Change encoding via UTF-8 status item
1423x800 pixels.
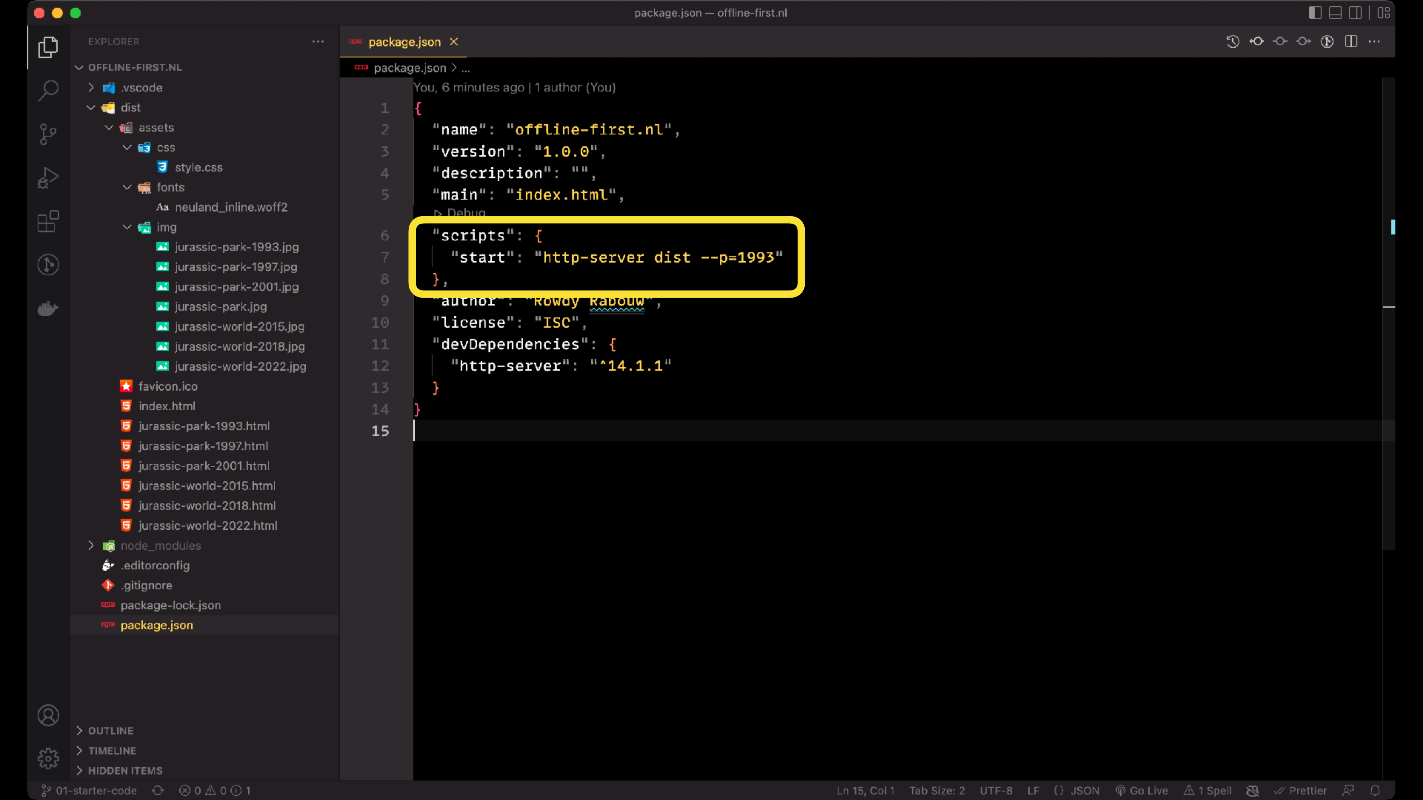click(996, 790)
